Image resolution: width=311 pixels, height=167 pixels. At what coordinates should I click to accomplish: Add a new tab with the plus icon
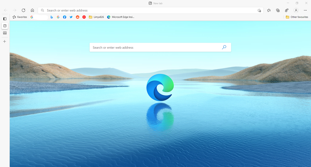pyautogui.click(x=5, y=41)
